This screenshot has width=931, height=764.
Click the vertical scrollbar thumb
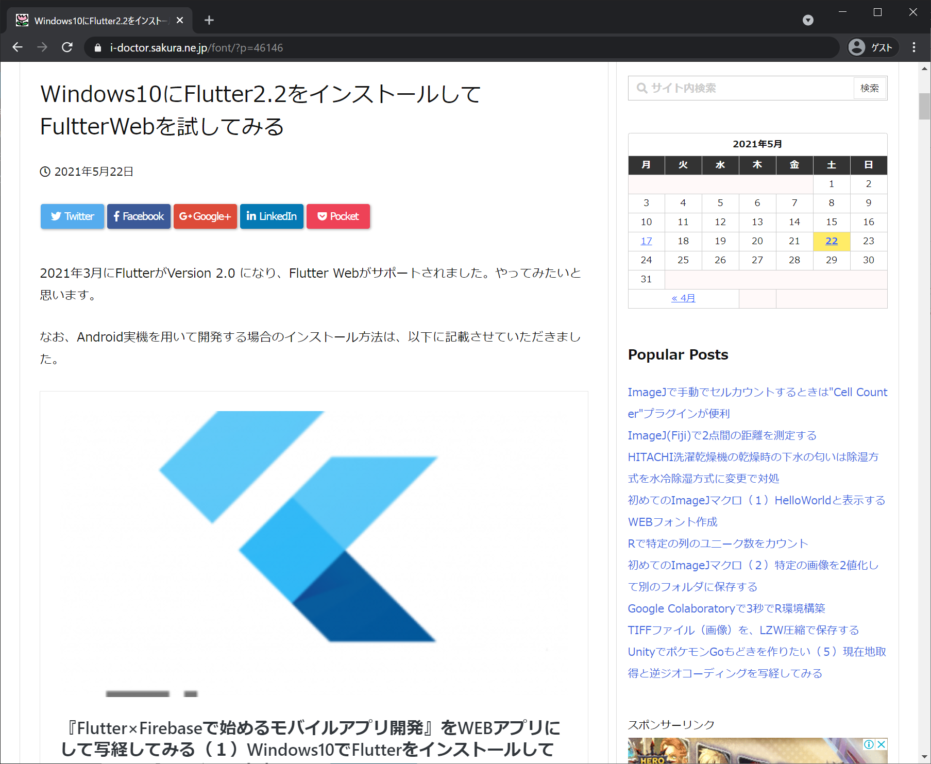pyautogui.click(x=924, y=106)
